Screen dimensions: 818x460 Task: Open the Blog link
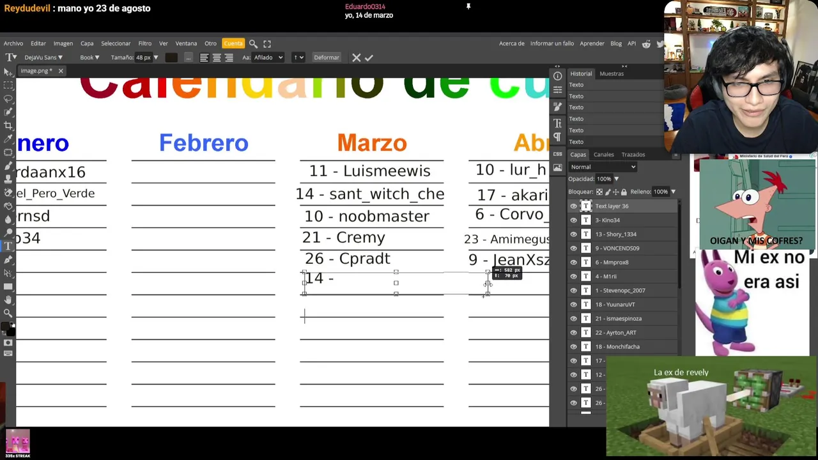pyautogui.click(x=616, y=43)
